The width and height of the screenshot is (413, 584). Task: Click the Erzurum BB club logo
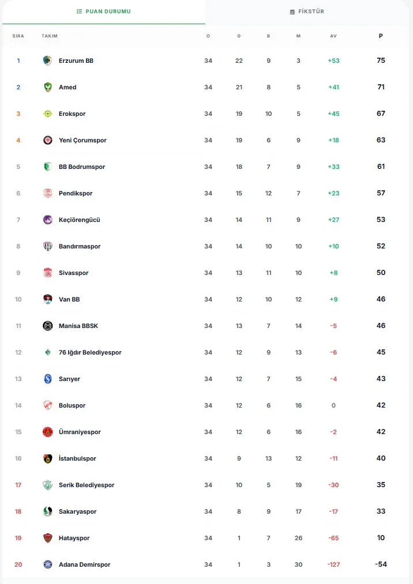[x=47, y=61]
